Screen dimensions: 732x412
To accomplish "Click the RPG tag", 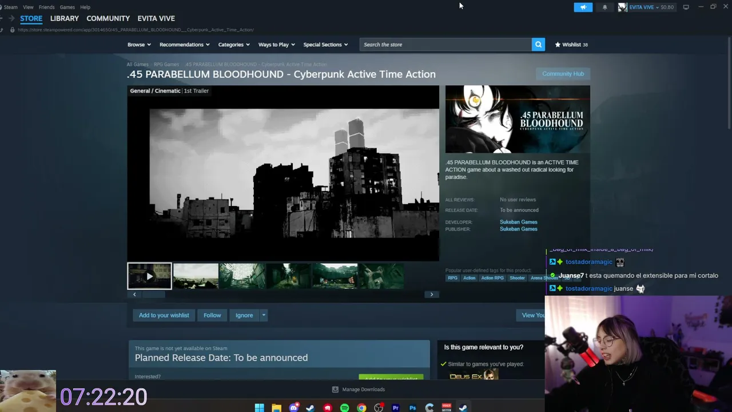I will click(x=452, y=278).
